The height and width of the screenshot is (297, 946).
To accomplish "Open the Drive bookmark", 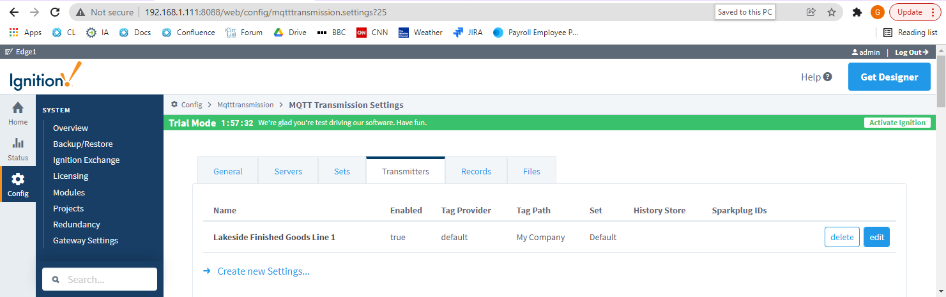I will pyautogui.click(x=290, y=33).
